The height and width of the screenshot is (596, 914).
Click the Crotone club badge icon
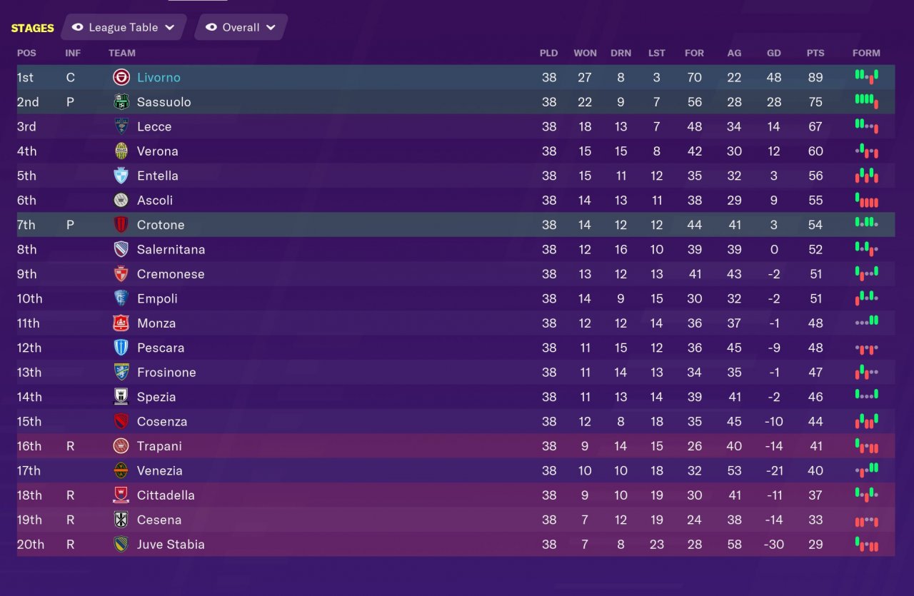[121, 225]
